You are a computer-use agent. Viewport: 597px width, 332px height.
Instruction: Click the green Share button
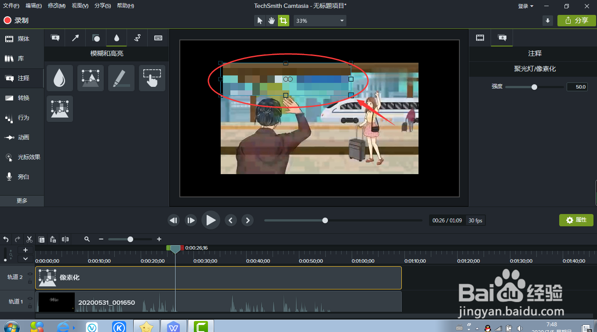pos(576,21)
